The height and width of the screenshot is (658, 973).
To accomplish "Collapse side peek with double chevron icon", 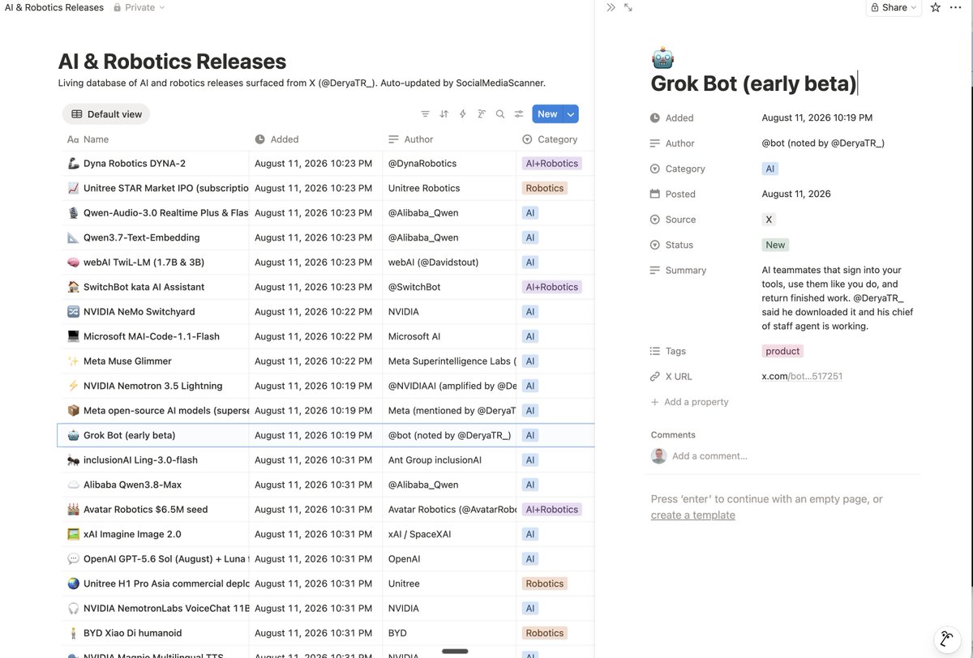I will [611, 7].
